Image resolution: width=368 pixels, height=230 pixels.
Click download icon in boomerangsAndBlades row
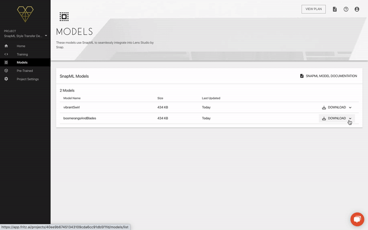click(x=324, y=118)
